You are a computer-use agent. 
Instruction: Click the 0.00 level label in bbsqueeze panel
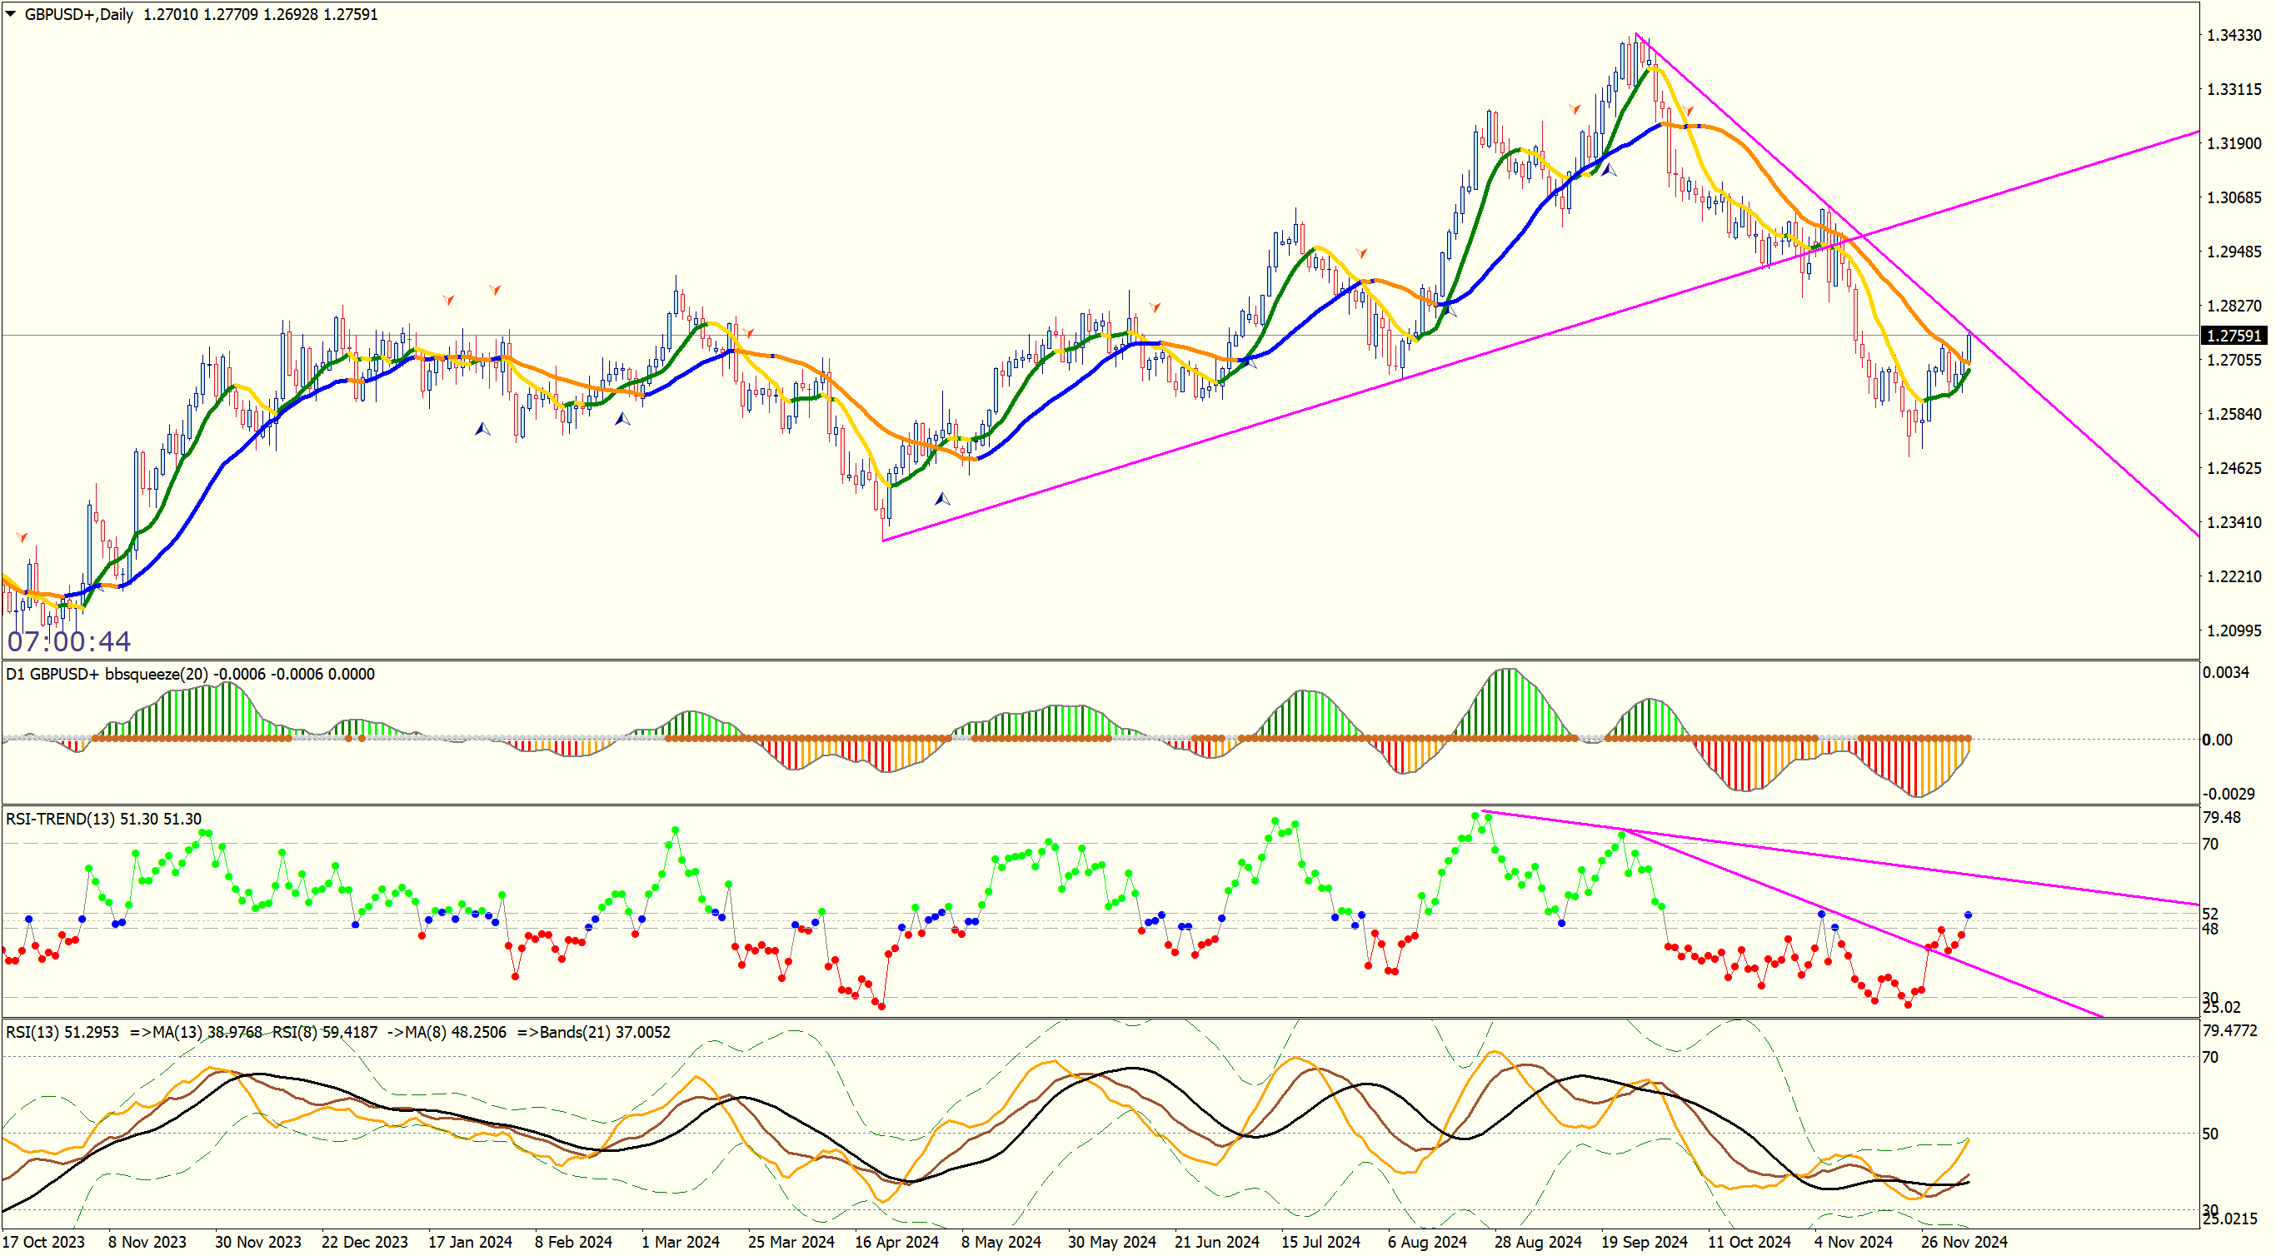[x=2217, y=740]
